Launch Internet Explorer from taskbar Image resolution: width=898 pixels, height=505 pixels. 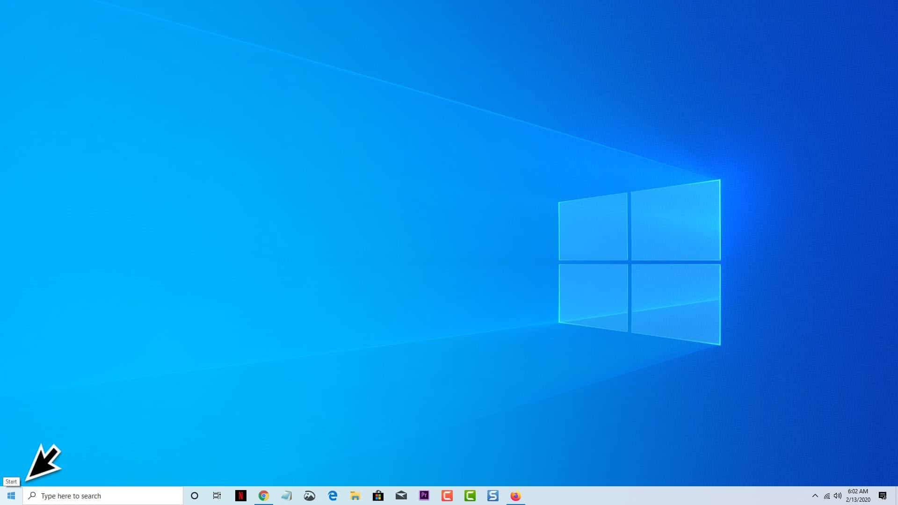point(332,496)
